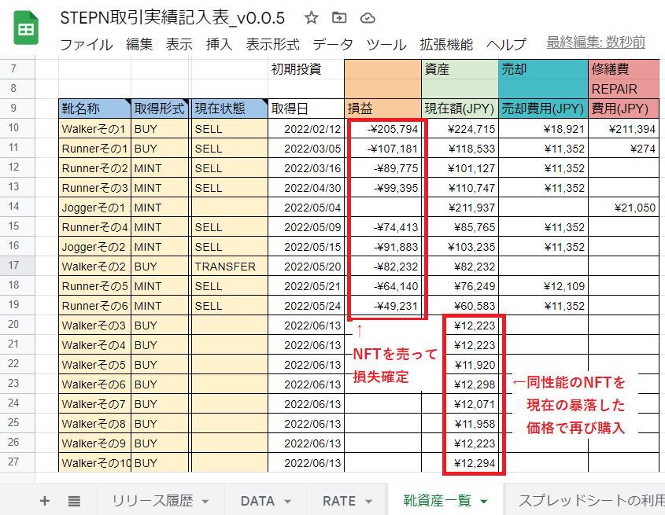Select the 売却費用(JPY) header cell
Image resolution: width=665 pixels, height=515 pixels.
coord(543,109)
